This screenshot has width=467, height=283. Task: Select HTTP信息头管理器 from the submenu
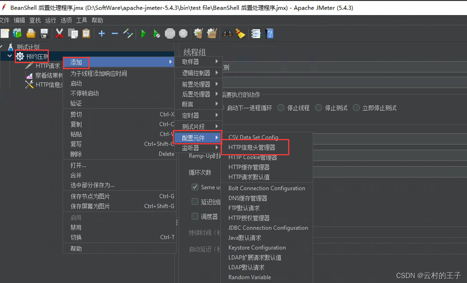coord(267,147)
